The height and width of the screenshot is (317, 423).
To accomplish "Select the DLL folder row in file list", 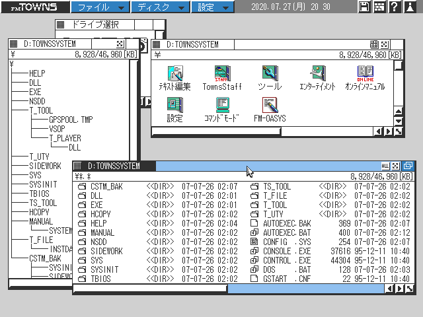I will [x=158, y=195].
